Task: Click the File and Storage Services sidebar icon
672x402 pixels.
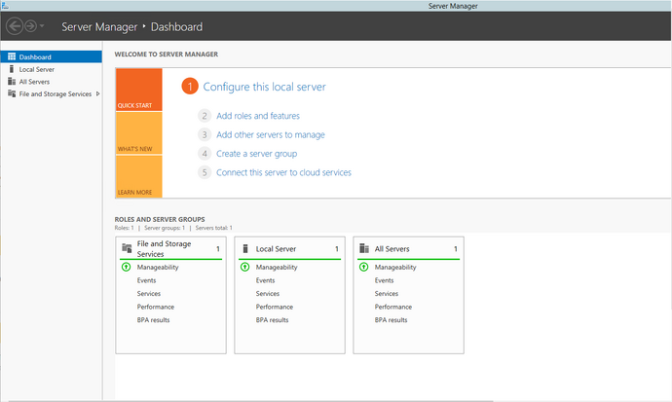Action: tap(12, 93)
